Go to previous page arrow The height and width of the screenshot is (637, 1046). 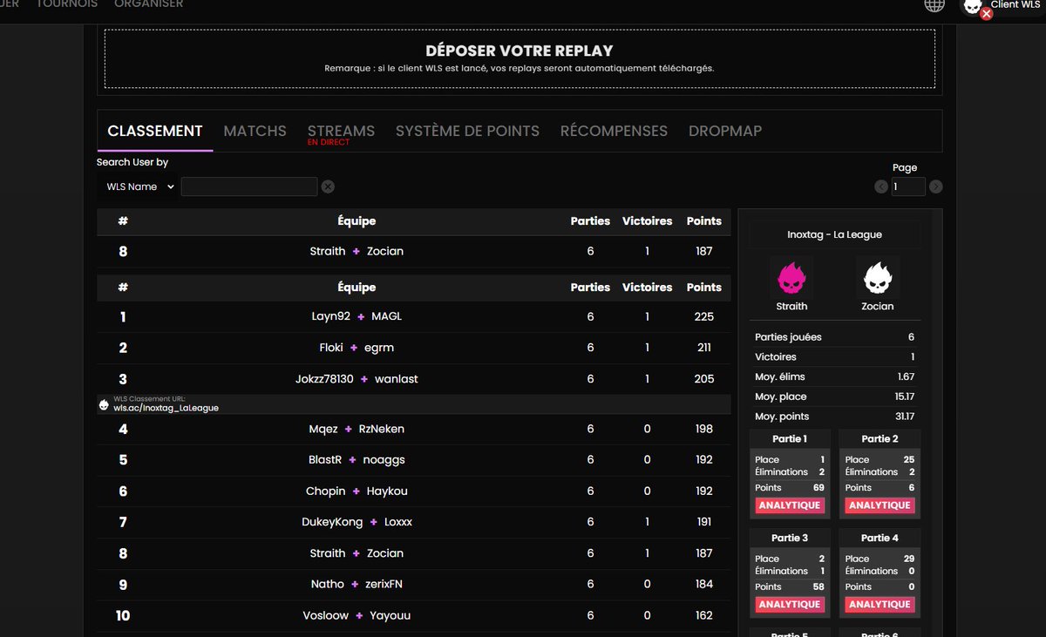pos(881,186)
